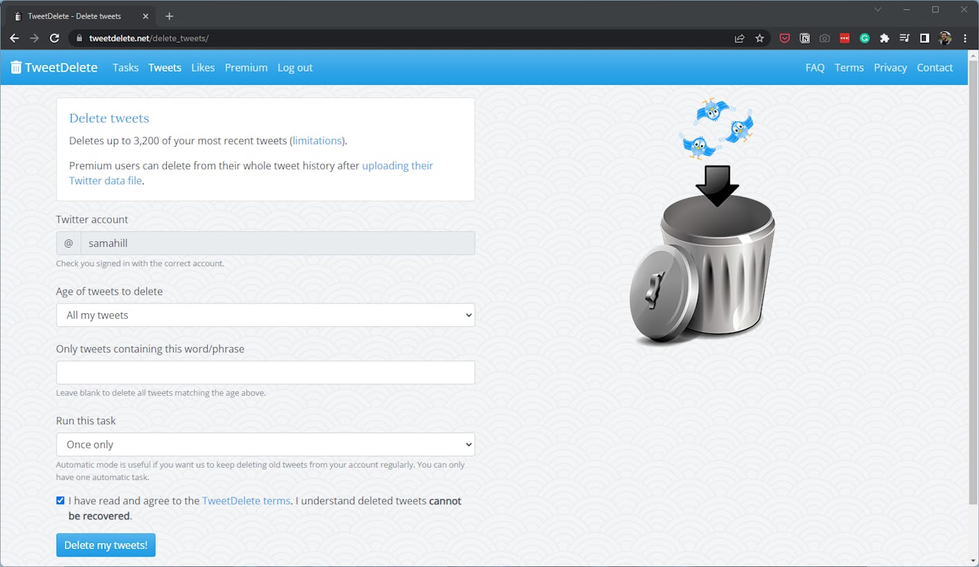Click the word/phrase filter text field
The height and width of the screenshot is (567, 979).
tap(265, 372)
